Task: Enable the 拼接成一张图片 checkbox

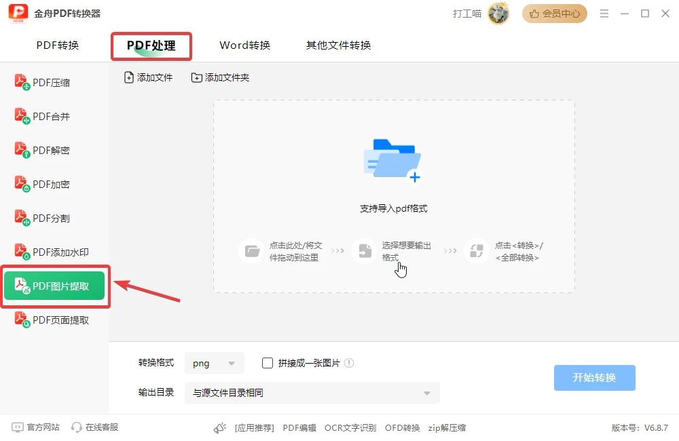Action: (268, 363)
